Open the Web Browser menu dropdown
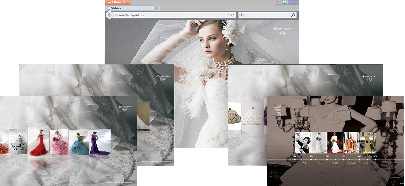 (x=118, y=2)
